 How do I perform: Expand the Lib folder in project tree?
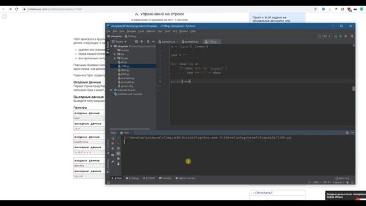tap(115, 54)
